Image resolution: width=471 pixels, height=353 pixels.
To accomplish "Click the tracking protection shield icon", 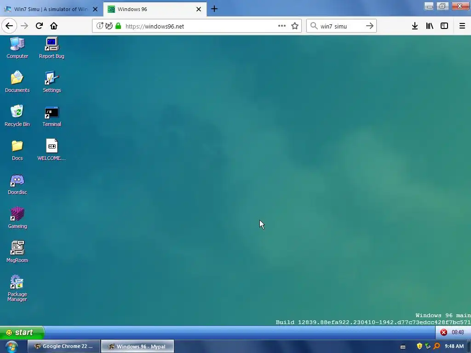I will click(109, 26).
